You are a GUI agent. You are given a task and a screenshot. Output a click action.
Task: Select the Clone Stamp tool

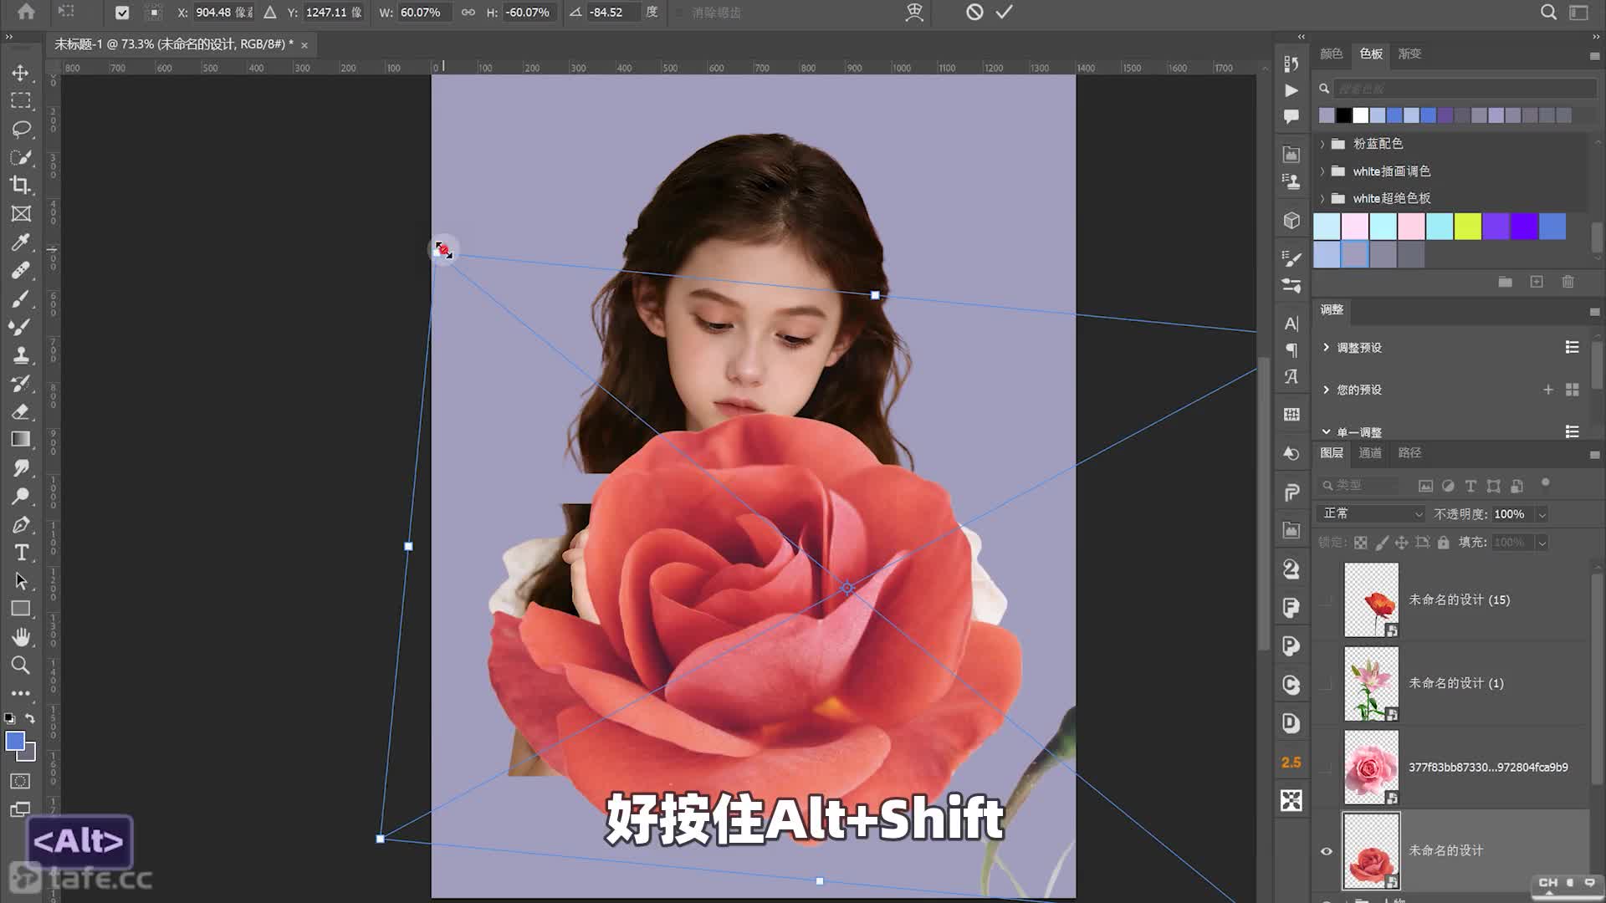21,355
